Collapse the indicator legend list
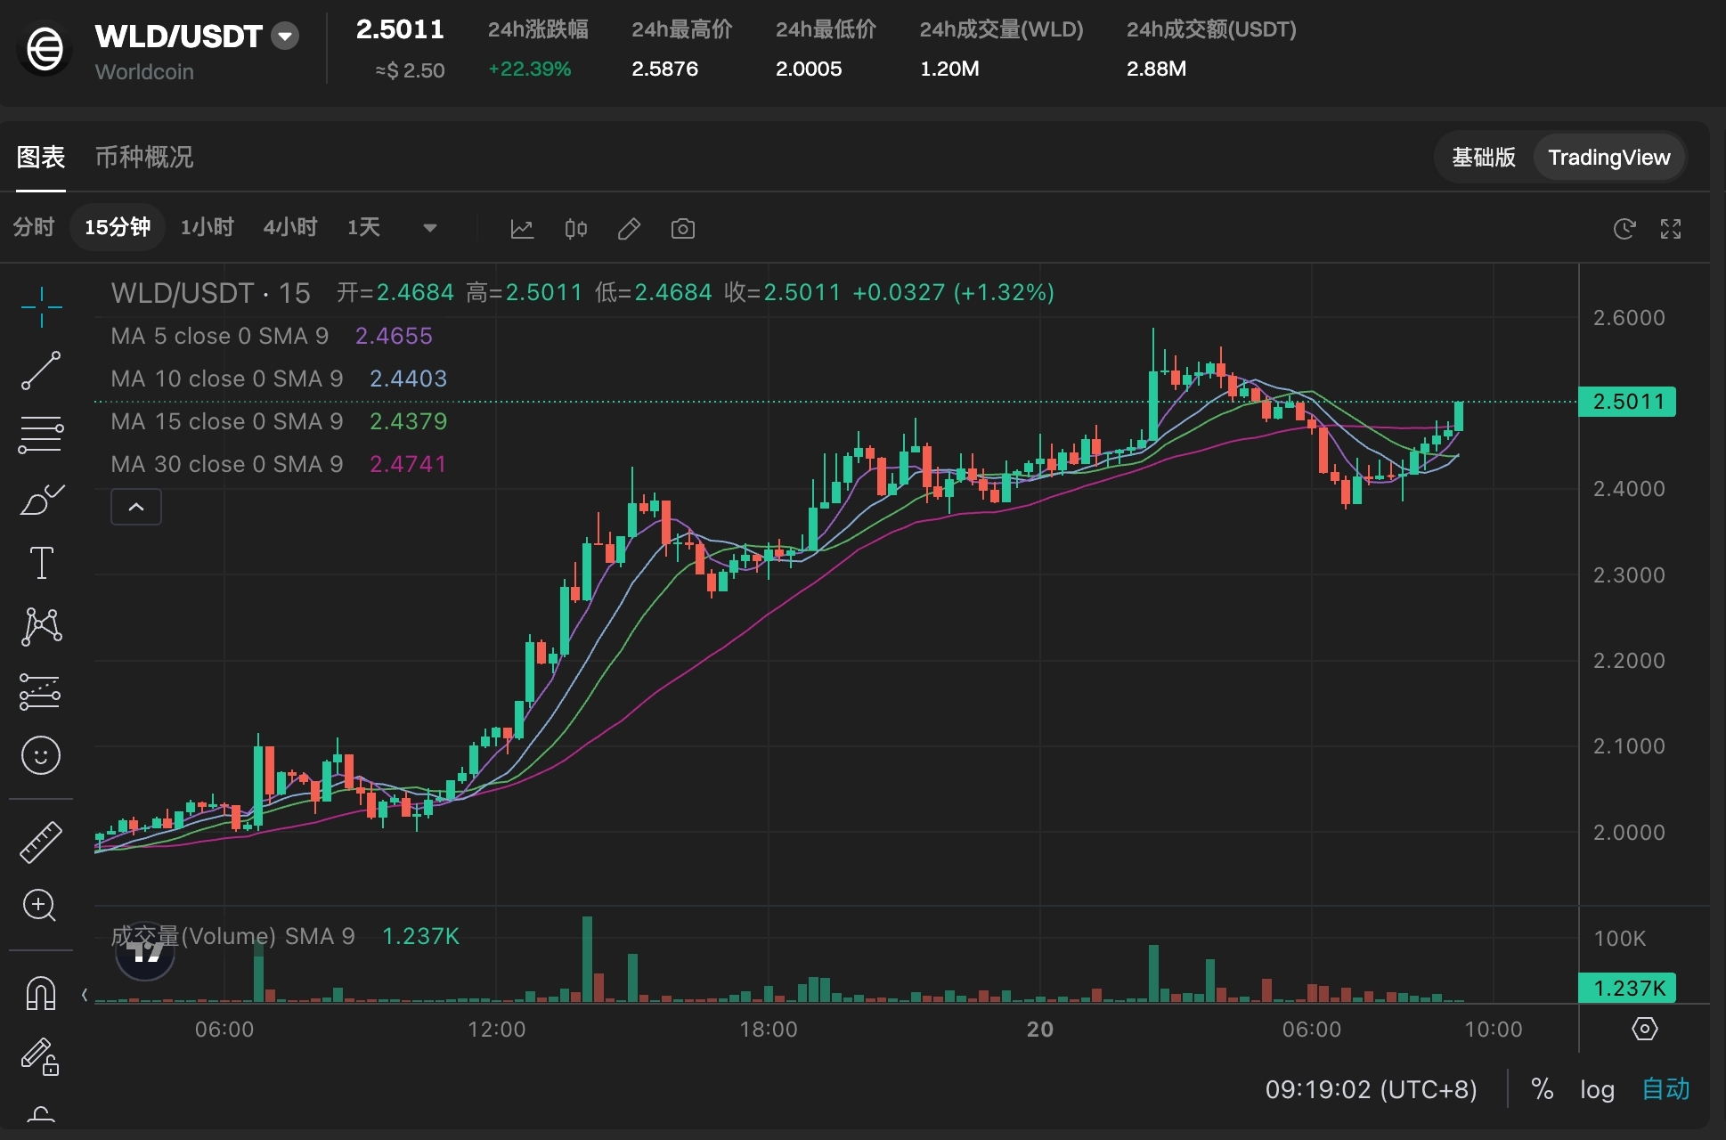 [x=136, y=507]
